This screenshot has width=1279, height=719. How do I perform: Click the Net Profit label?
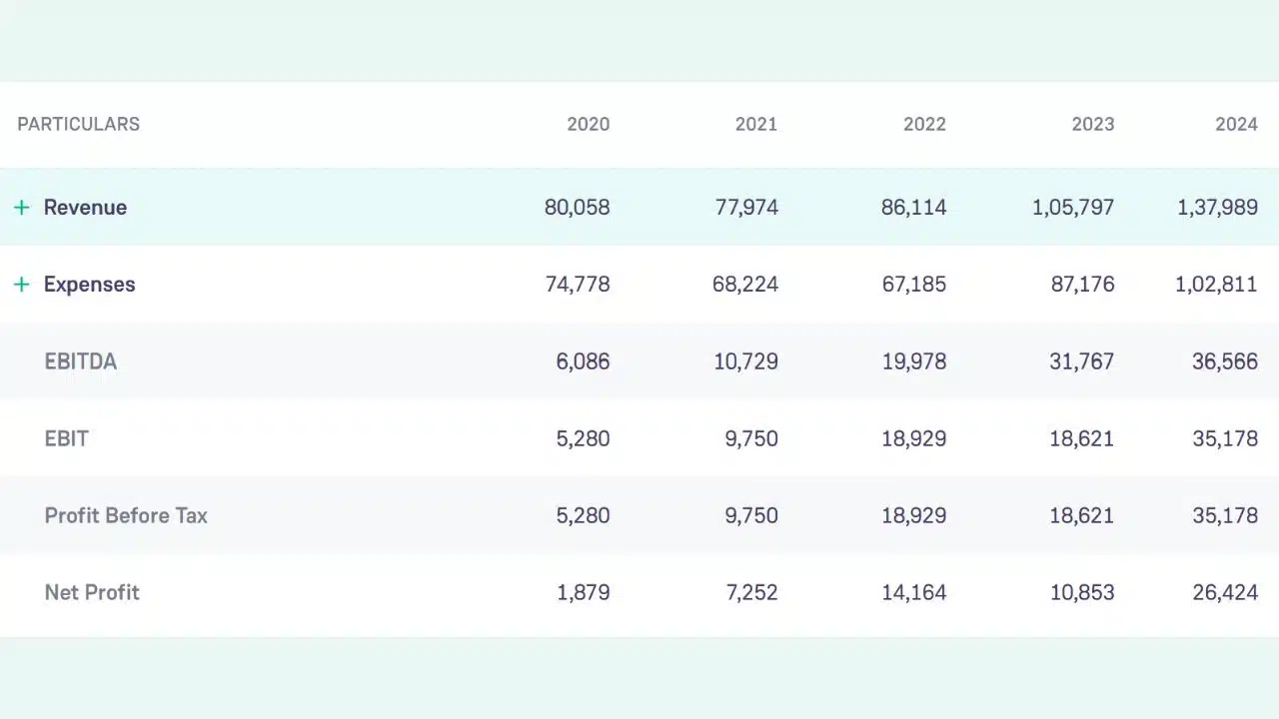(92, 592)
